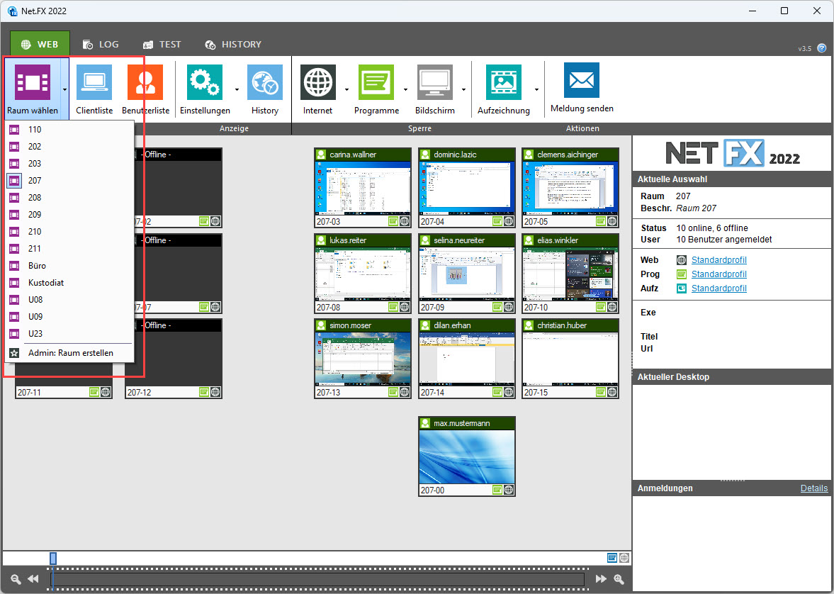
Task: Expand the Internet dropdown arrow
Action: tap(346, 89)
